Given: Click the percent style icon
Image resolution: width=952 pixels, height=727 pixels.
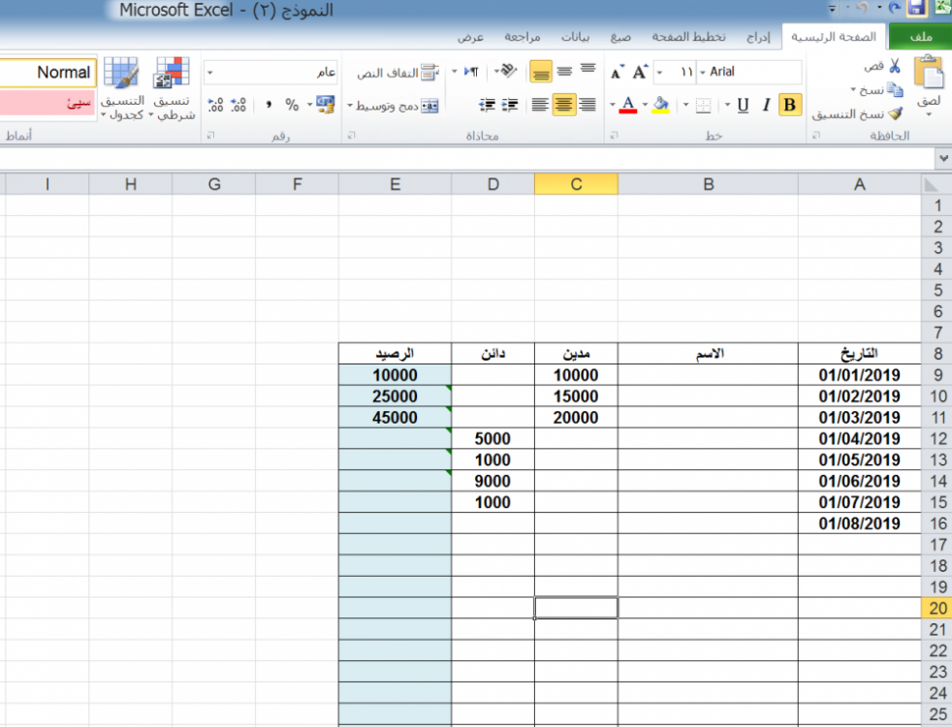Looking at the screenshot, I should [292, 105].
